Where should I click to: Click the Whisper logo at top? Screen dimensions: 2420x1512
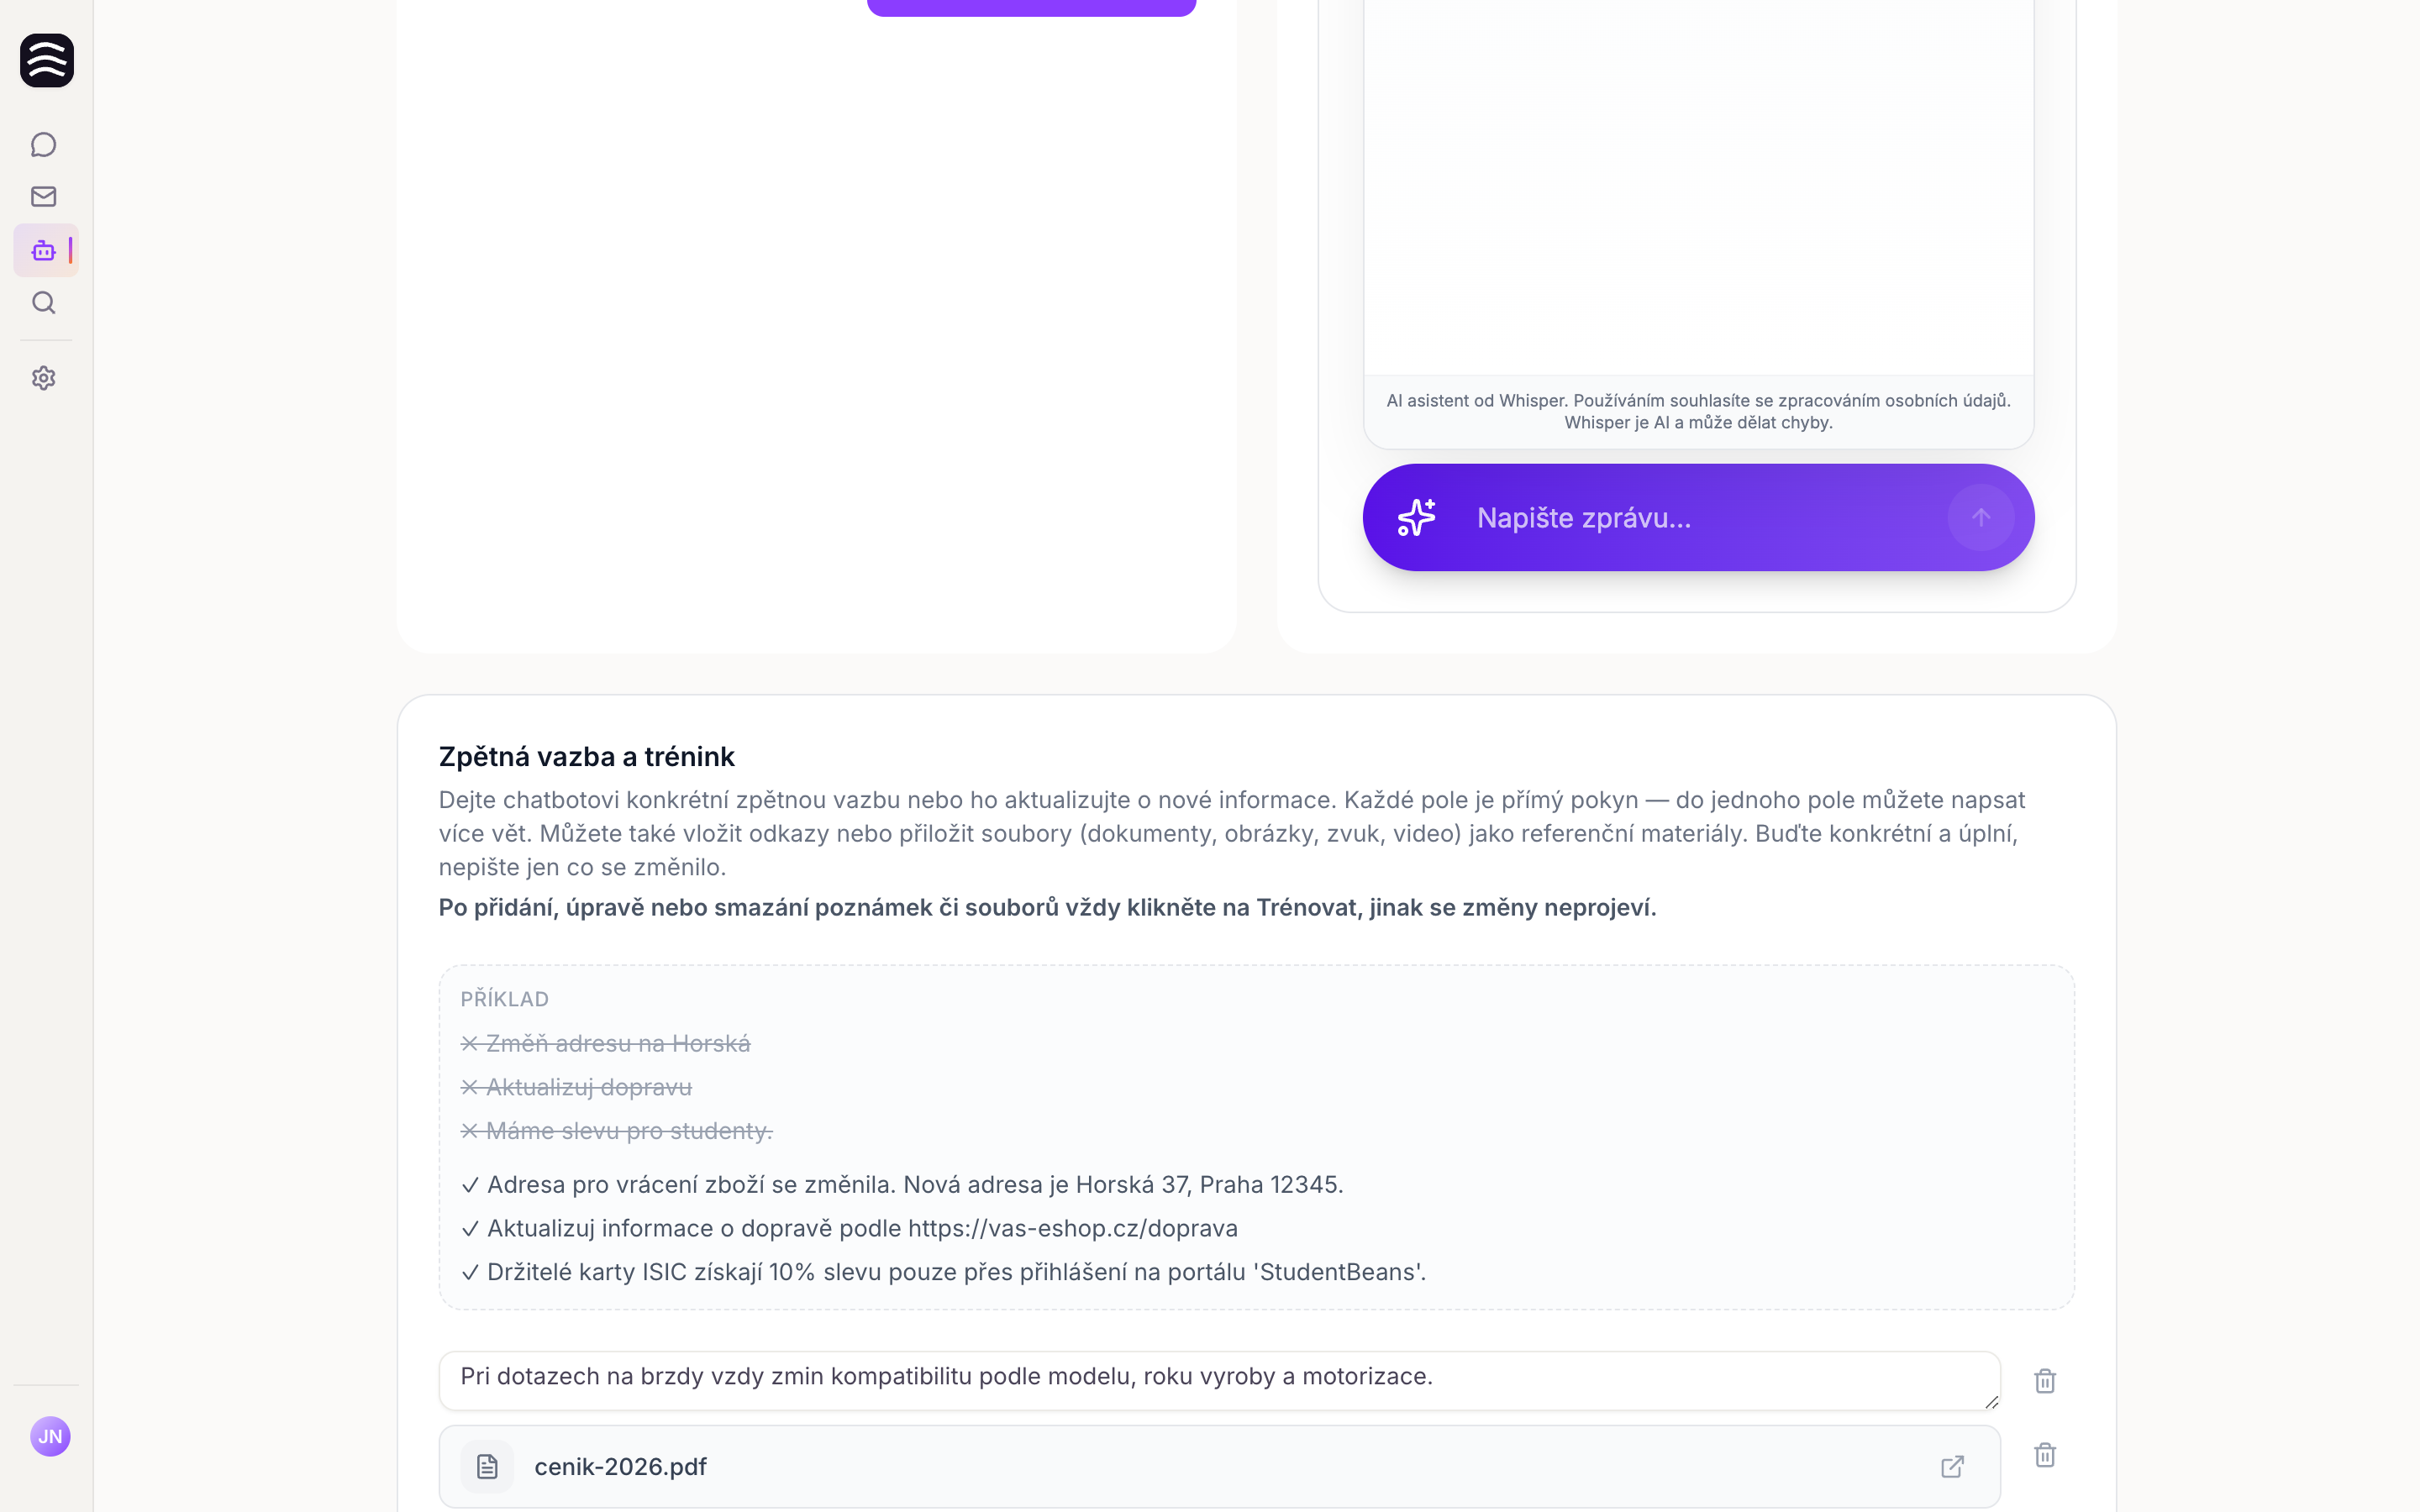47,60
